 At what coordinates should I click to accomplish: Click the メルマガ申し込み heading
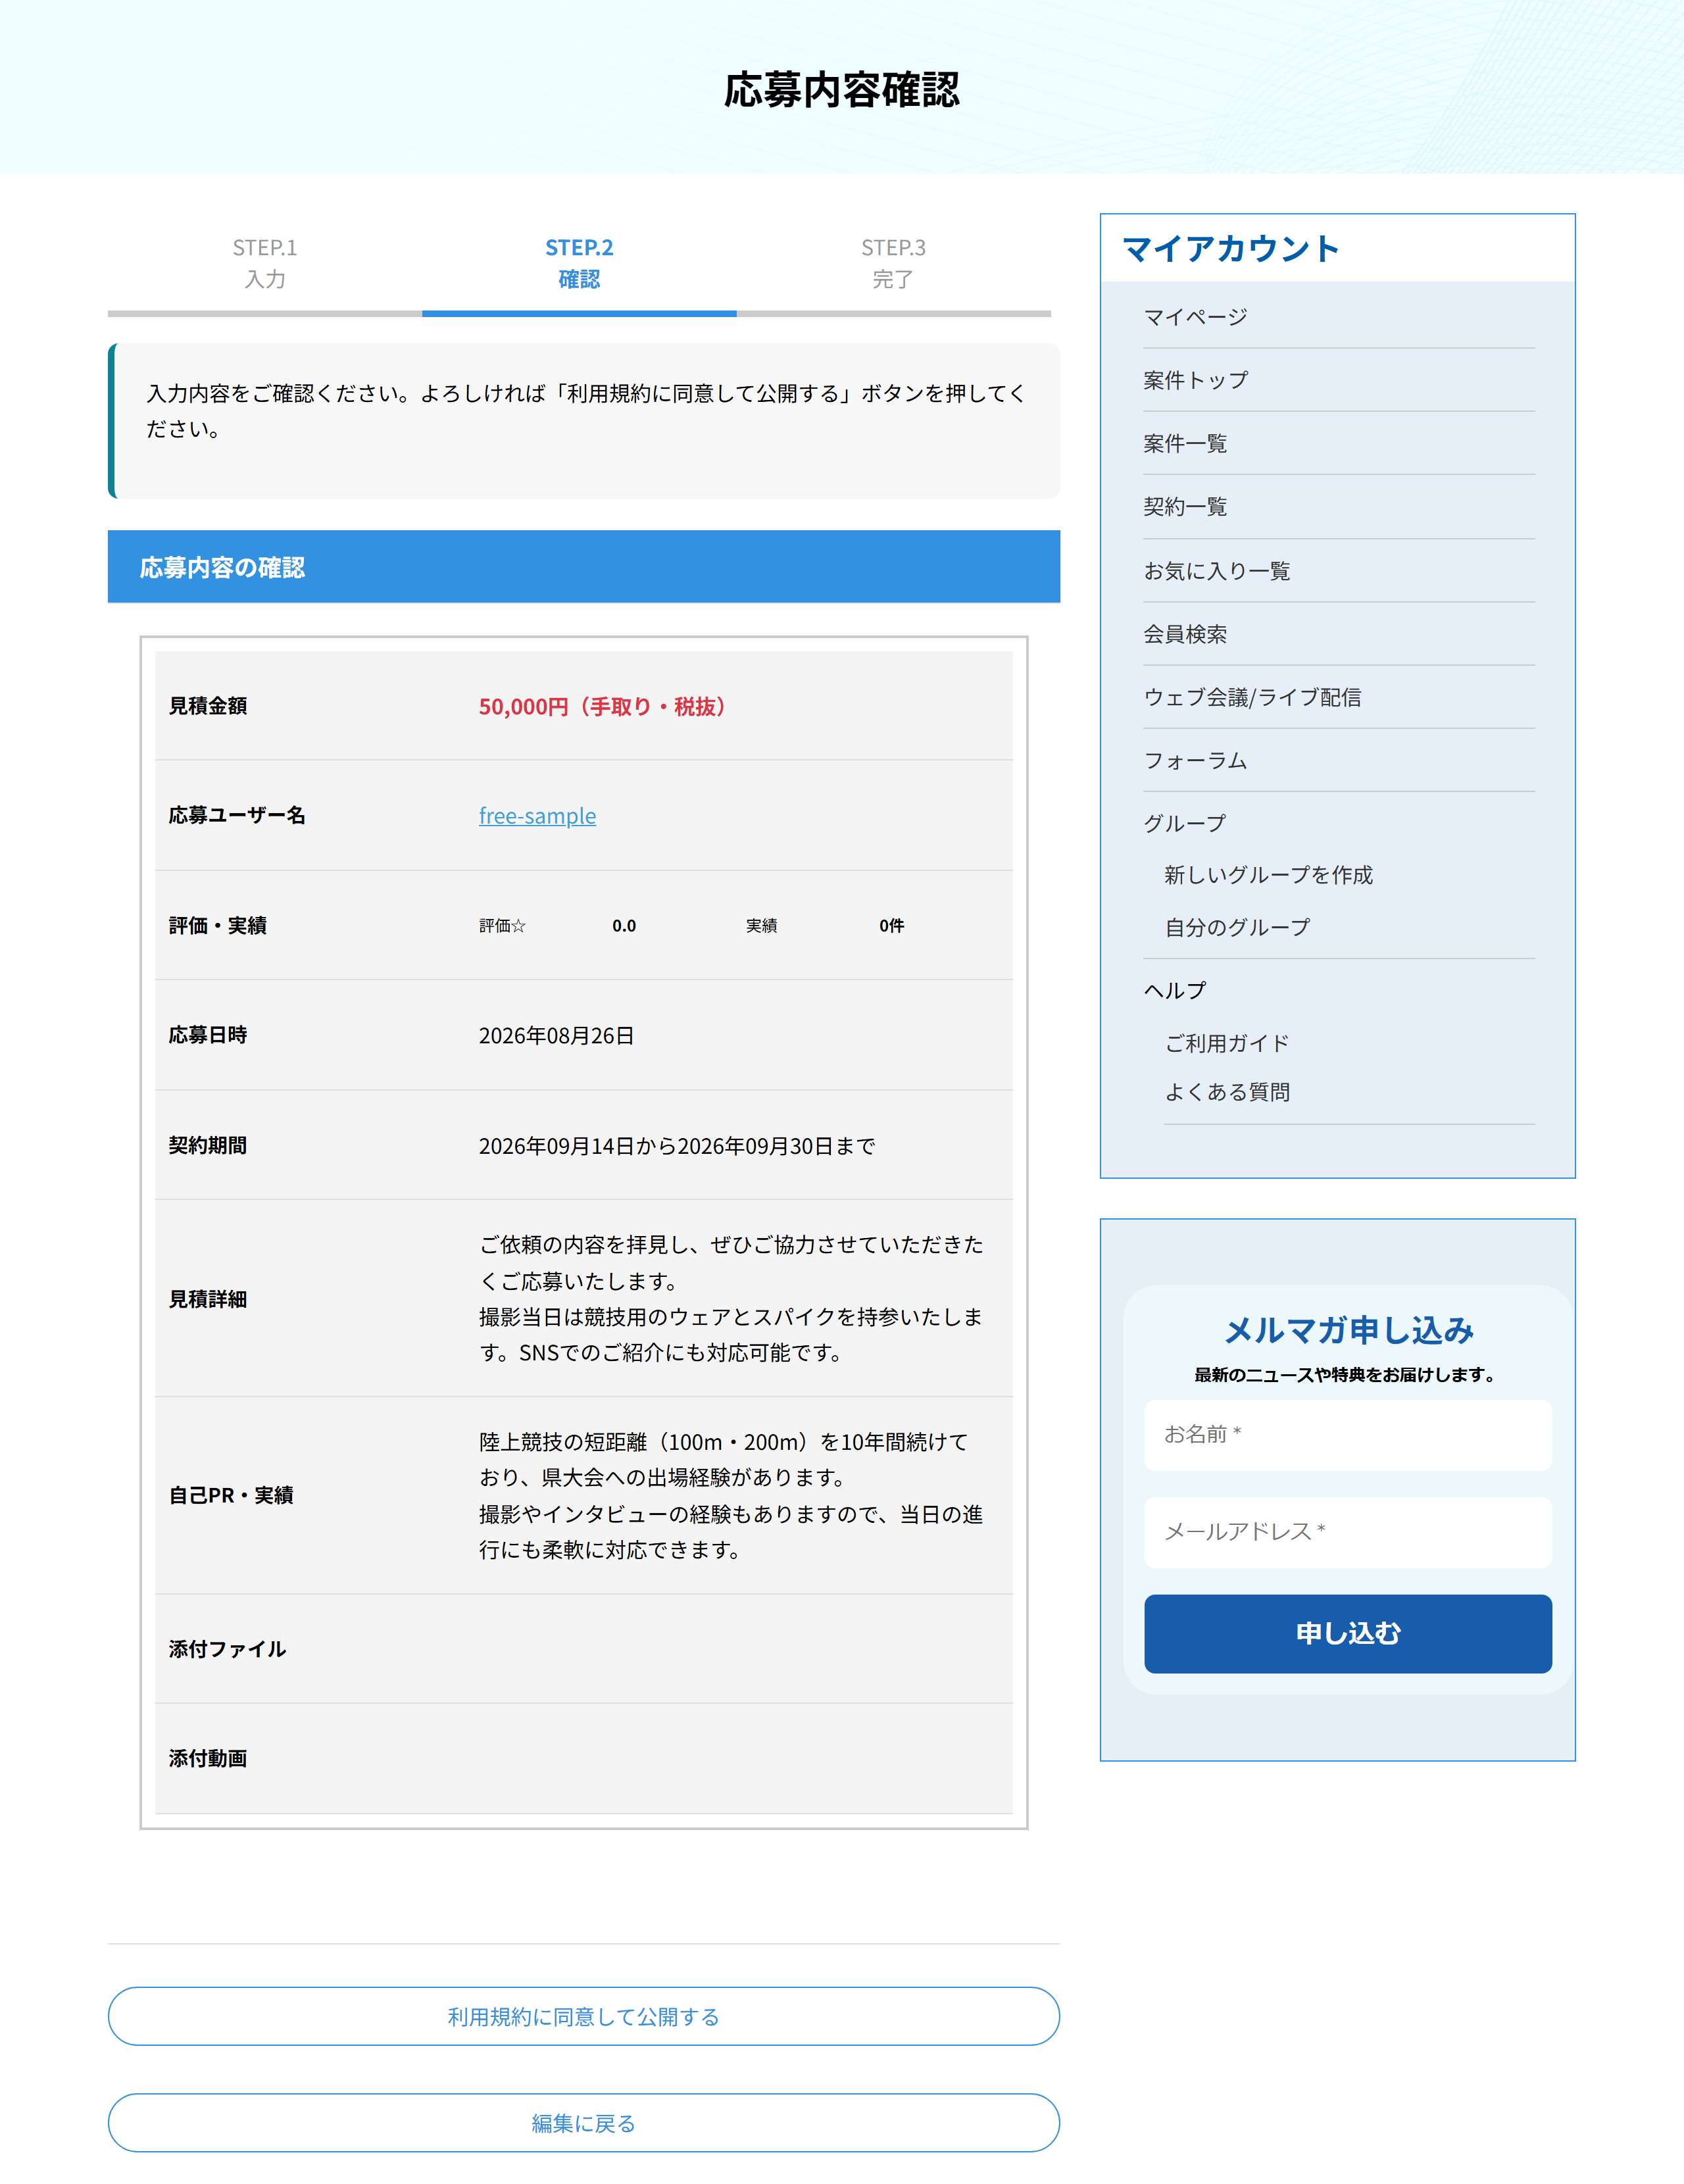(1348, 1330)
